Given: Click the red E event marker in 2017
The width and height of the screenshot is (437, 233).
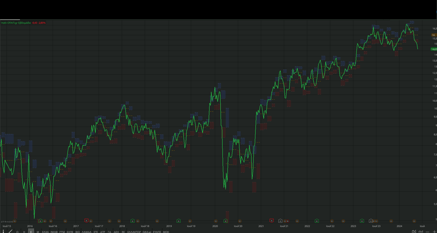Looking at the screenshot, I should point(86,220).
